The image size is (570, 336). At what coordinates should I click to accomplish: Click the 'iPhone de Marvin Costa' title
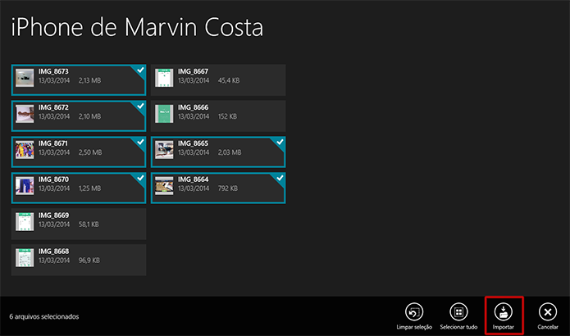137,27
